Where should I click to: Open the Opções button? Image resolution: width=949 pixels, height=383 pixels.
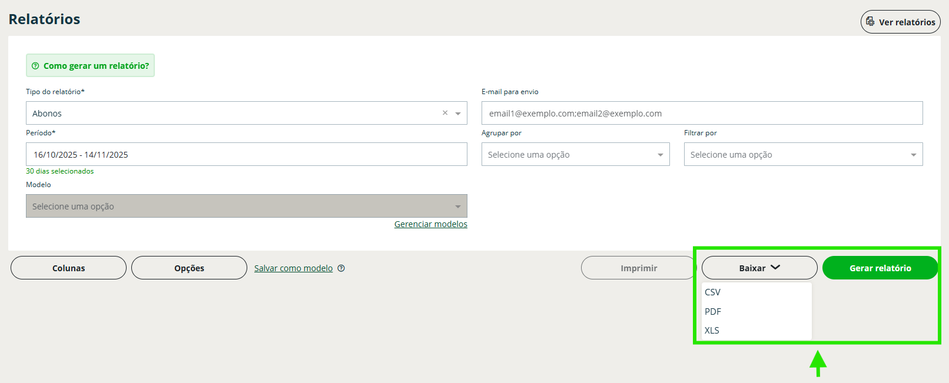(x=189, y=268)
